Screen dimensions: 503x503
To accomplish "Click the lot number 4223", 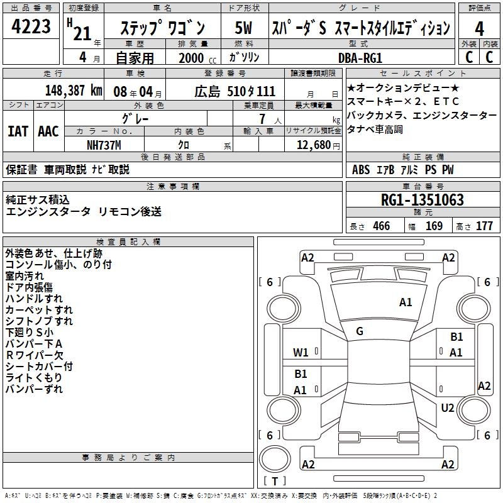I will click(x=31, y=26).
